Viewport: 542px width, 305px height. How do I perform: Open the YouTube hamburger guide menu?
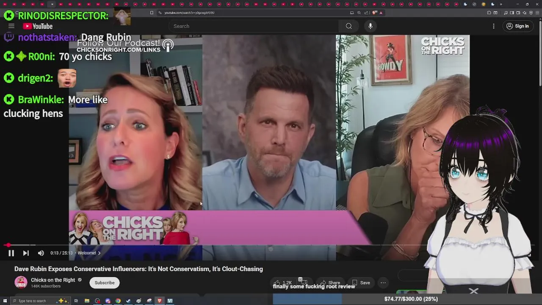coord(11,26)
